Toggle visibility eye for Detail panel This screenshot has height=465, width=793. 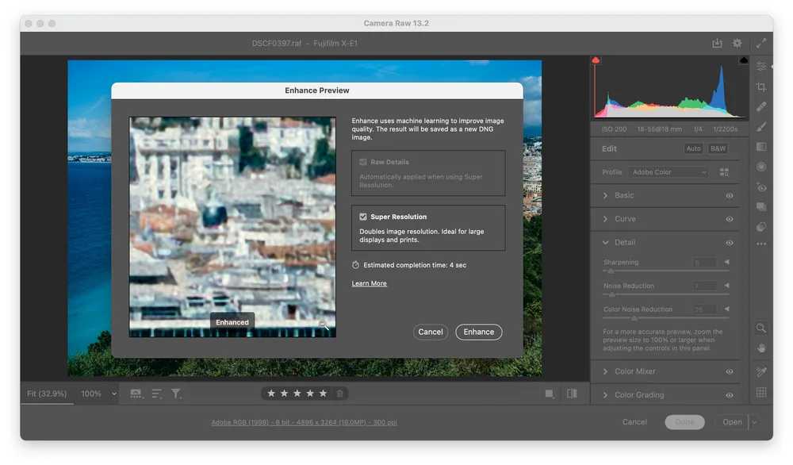730,243
